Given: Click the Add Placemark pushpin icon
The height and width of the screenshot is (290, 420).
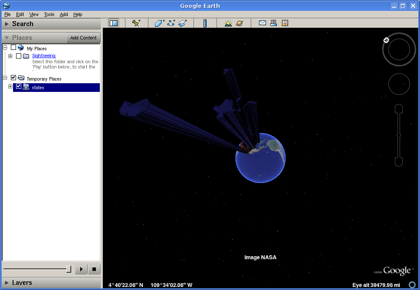Looking at the screenshot, I should click(x=136, y=23).
